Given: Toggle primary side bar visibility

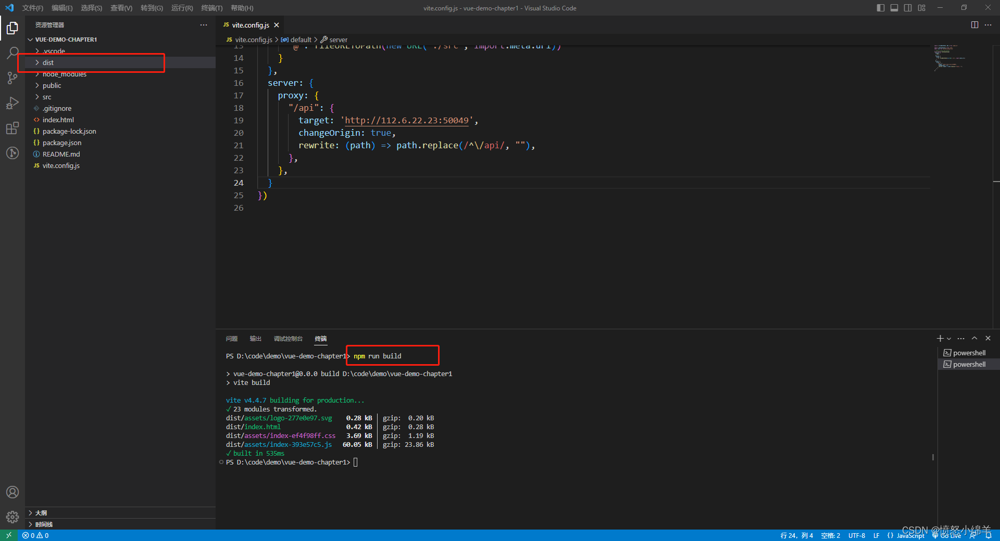Looking at the screenshot, I should pos(881,8).
